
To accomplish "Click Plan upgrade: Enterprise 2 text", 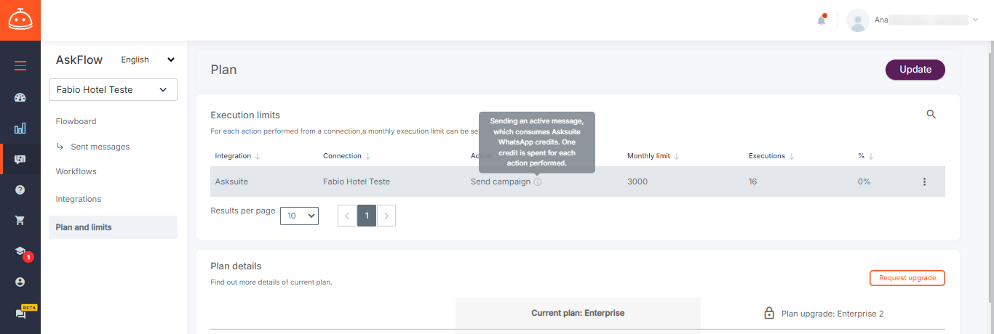I will [832, 314].
